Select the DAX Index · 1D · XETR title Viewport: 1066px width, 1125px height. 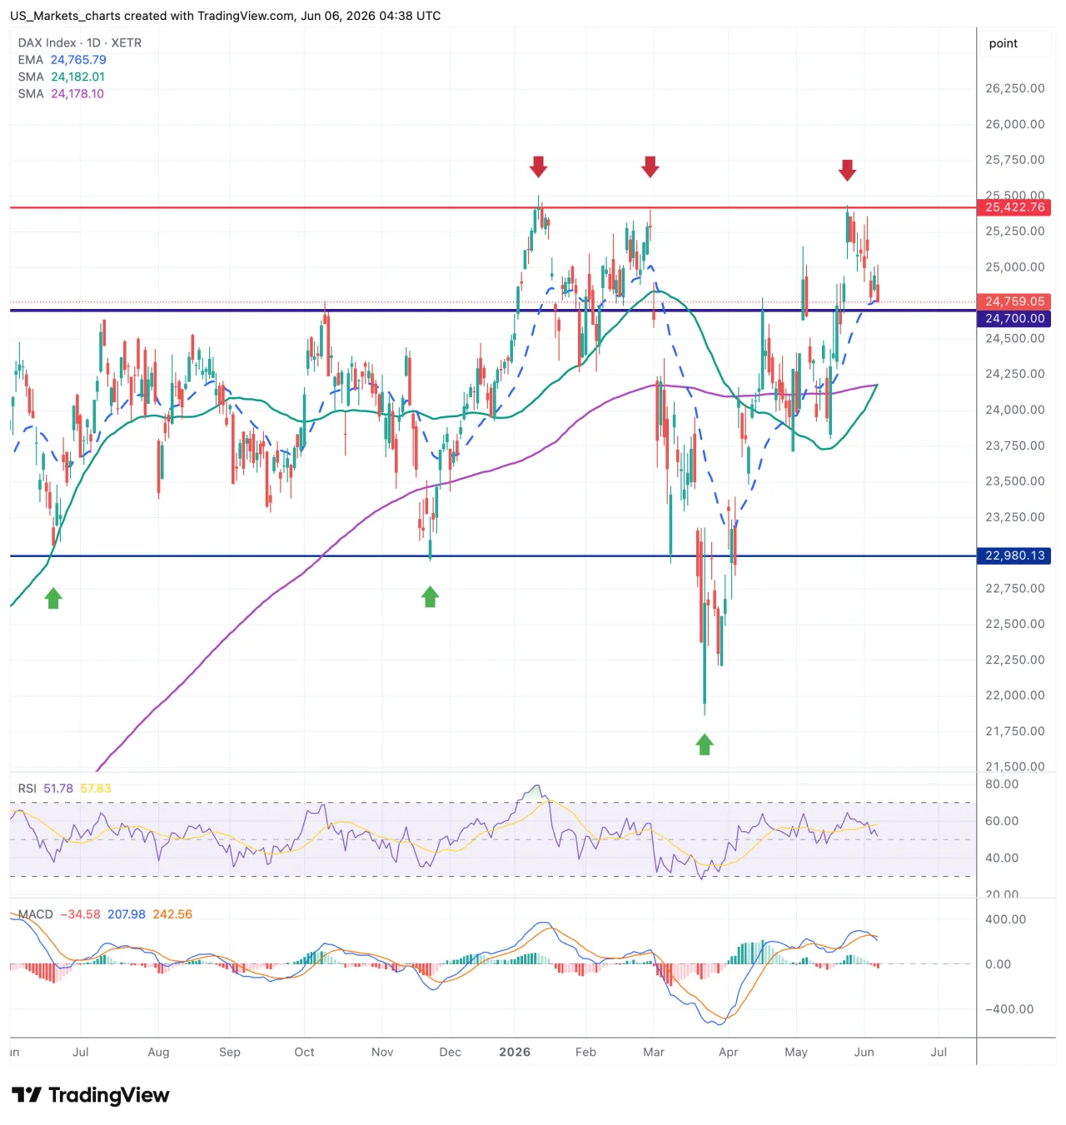(80, 42)
